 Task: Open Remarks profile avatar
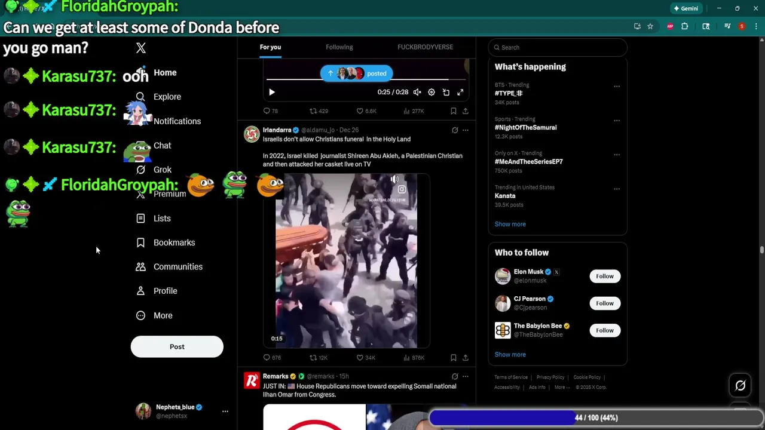(252, 380)
